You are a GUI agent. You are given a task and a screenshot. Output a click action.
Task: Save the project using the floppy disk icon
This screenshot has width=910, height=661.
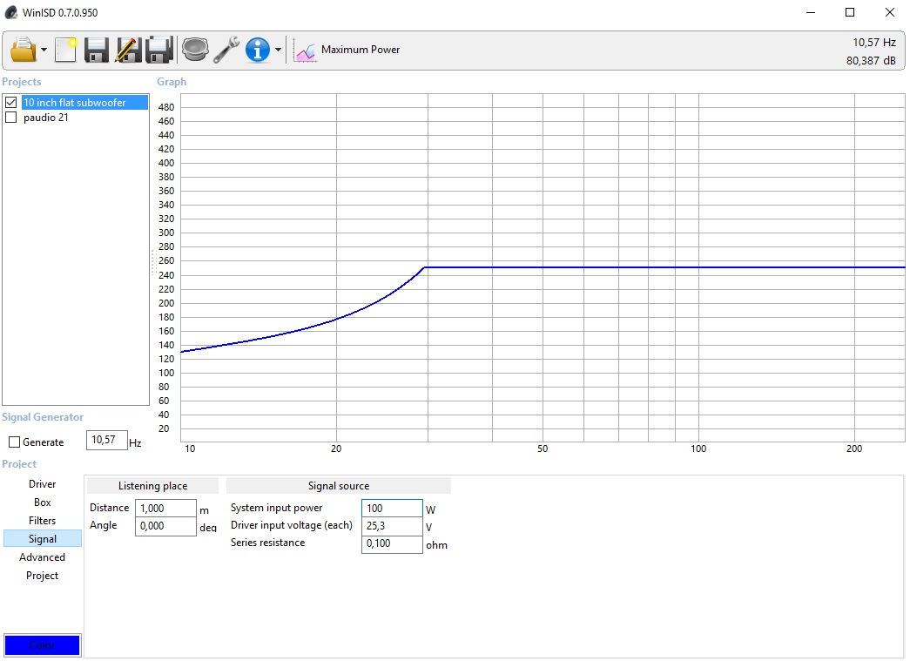coord(96,50)
